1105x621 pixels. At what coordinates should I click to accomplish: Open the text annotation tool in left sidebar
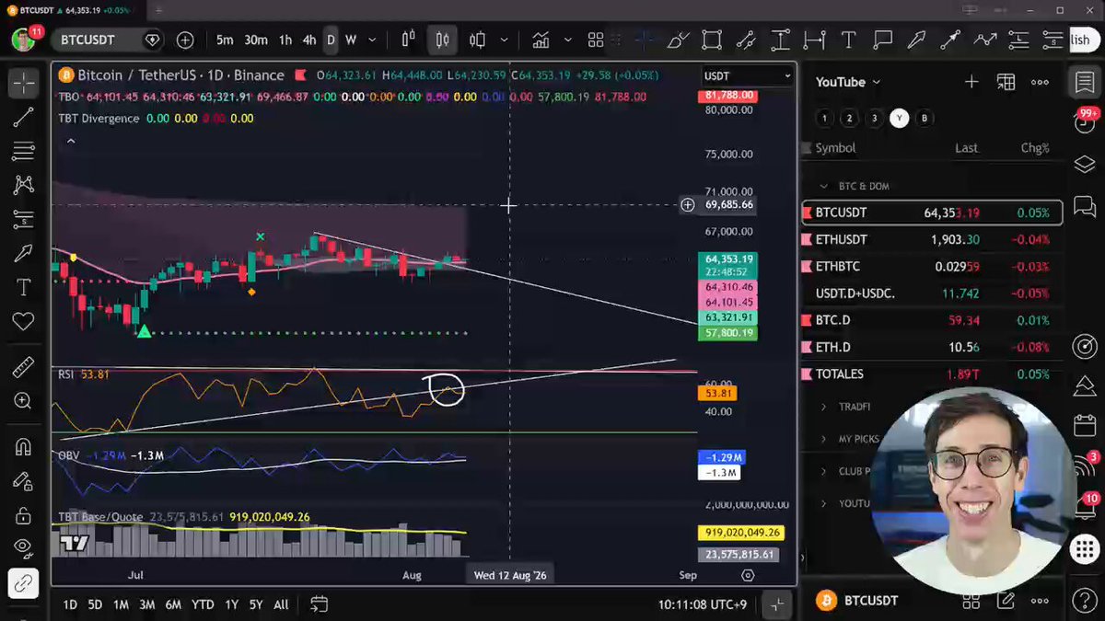(23, 287)
